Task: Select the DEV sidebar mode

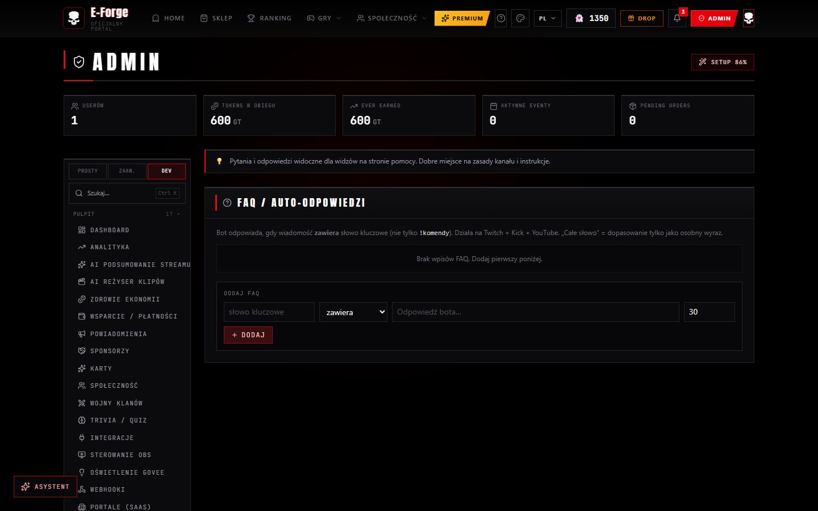Action: pyautogui.click(x=166, y=171)
